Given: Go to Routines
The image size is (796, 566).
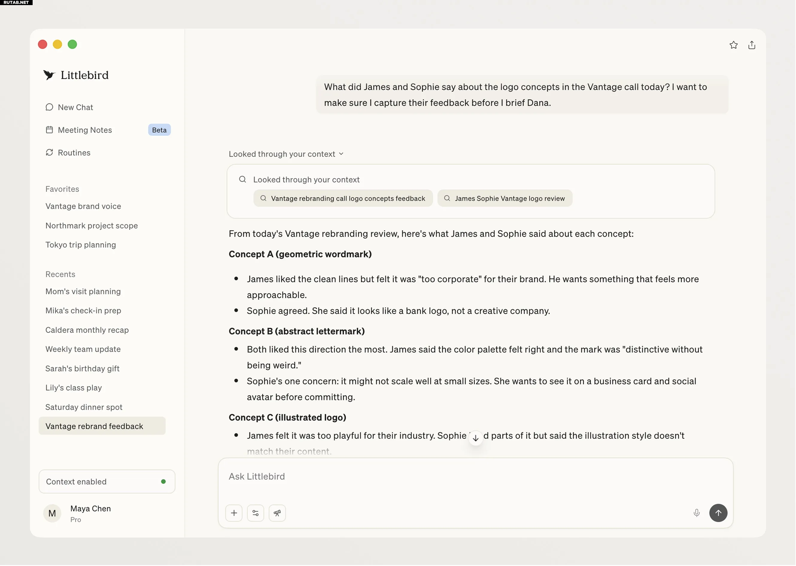Looking at the screenshot, I should click(x=74, y=153).
